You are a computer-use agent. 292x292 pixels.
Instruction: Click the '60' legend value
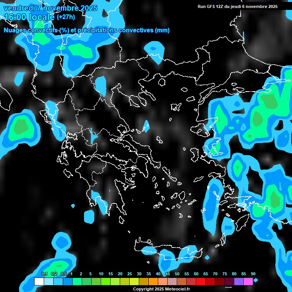196,274
